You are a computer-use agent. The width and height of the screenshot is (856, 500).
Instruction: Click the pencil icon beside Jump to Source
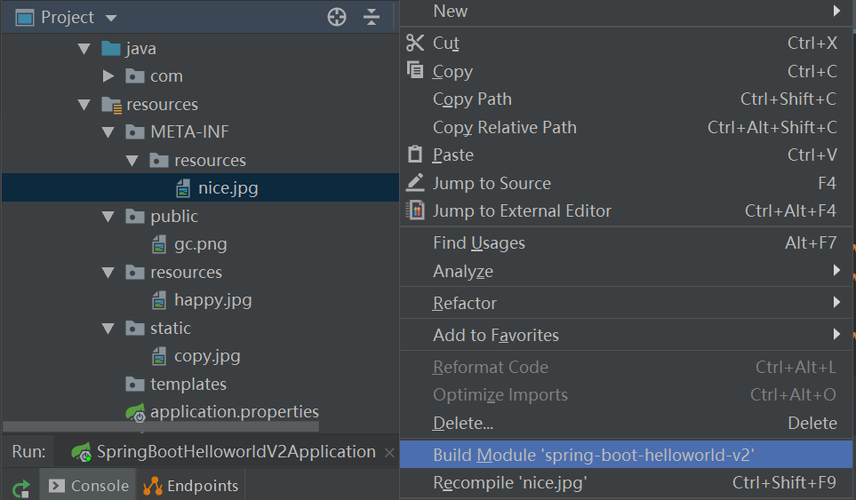(415, 183)
